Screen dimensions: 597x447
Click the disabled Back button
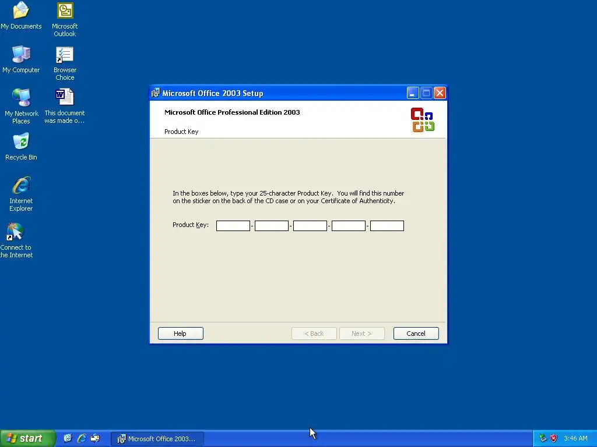pos(314,334)
